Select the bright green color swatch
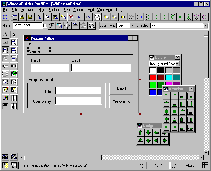211x171 pixels. tap(153, 85)
